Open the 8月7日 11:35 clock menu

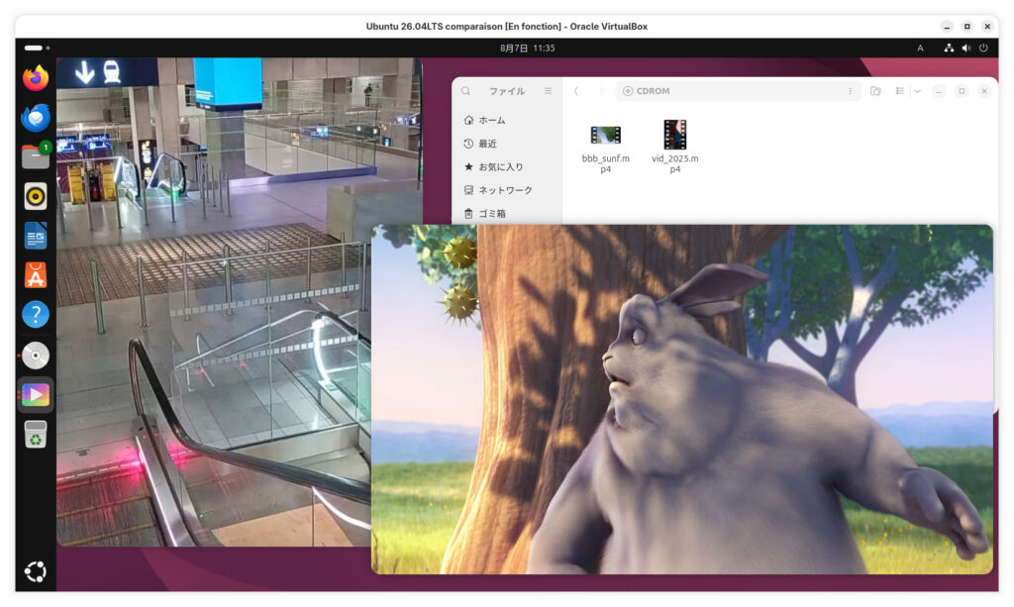(x=527, y=48)
